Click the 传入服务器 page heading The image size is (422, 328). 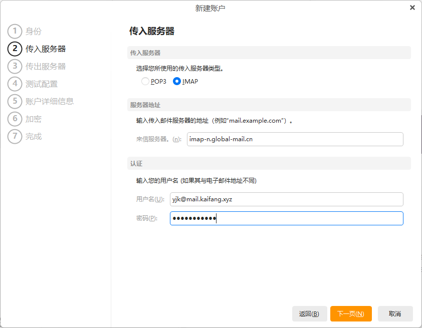(x=152, y=31)
